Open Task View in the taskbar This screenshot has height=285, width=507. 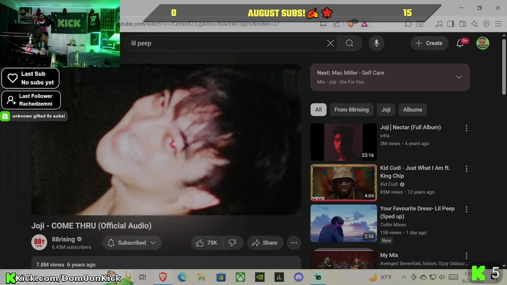point(143,277)
